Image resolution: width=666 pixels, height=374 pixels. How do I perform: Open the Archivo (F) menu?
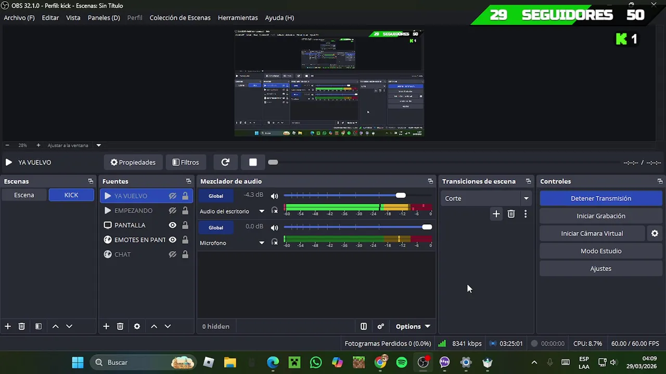click(19, 18)
